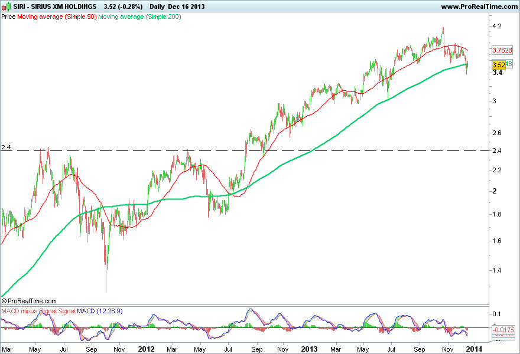520x354 pixels.
Task: Open the www.ProRealTime.com link
Action: (x=479, y=6)
